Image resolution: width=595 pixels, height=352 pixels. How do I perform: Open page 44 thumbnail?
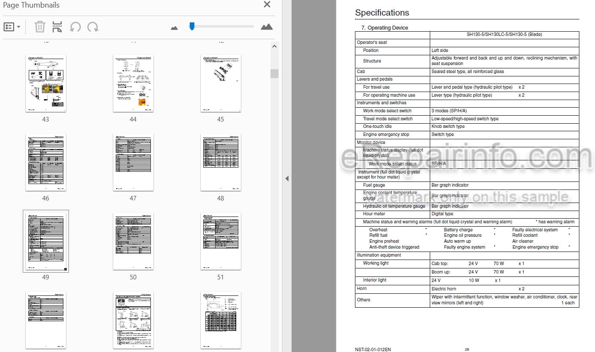pos(133,84)
